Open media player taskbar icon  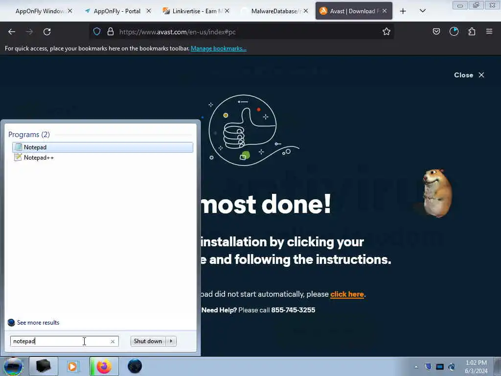point(72,366)
